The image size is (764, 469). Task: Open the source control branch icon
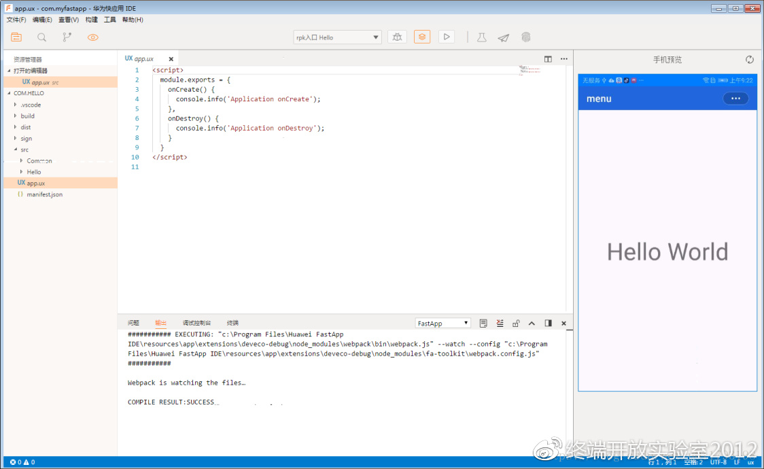67,37
